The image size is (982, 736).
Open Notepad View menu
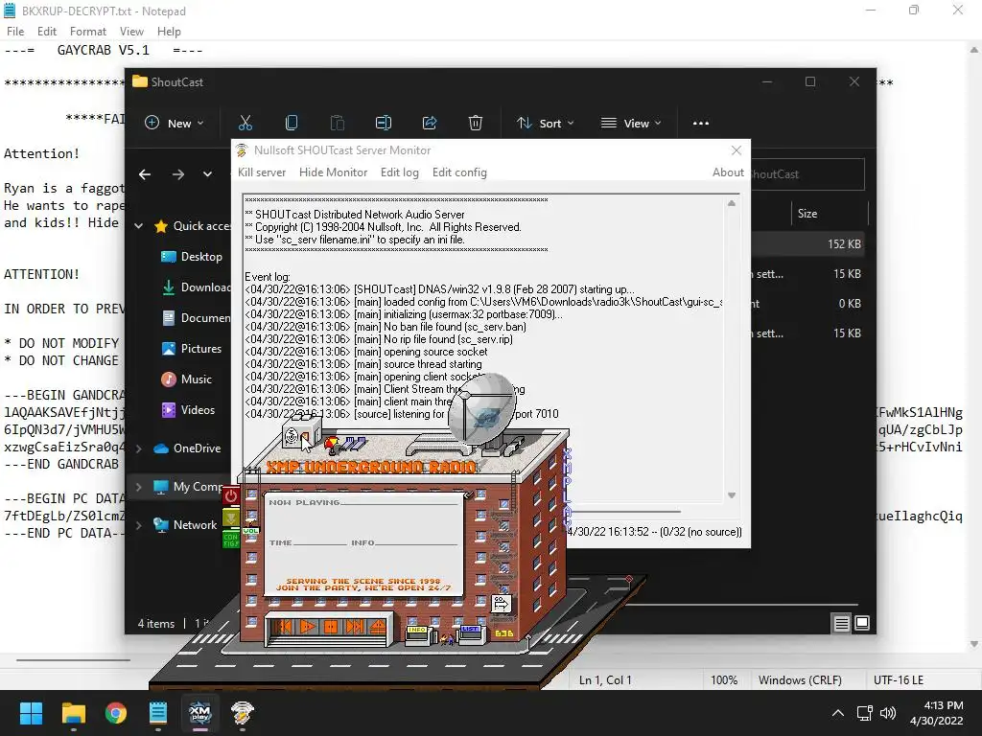(x=131, y=32)
